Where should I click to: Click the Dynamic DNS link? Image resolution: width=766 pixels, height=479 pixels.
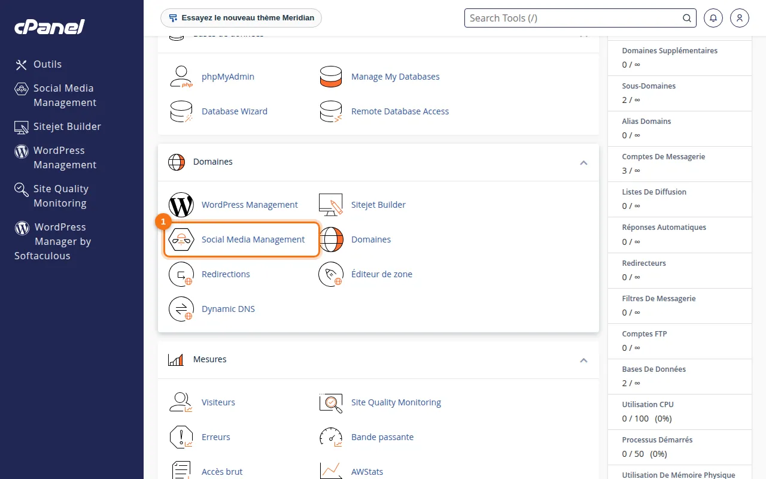(x=228, y=309)
